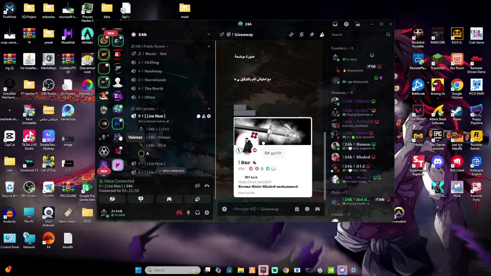Image resolution: width=491 pixels, height=276 pixels.
Task: Focus the Discord Search field
Action: tap(361, 34)
